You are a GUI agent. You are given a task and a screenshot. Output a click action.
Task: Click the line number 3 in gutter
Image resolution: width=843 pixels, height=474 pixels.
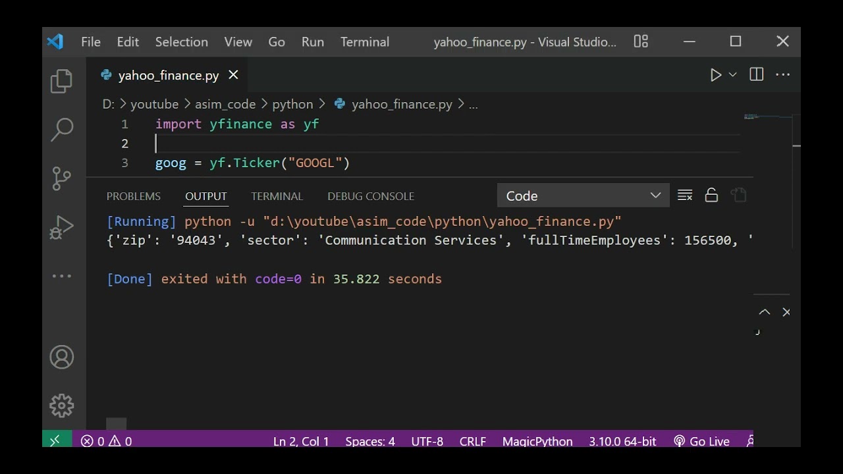click(124, 163)
